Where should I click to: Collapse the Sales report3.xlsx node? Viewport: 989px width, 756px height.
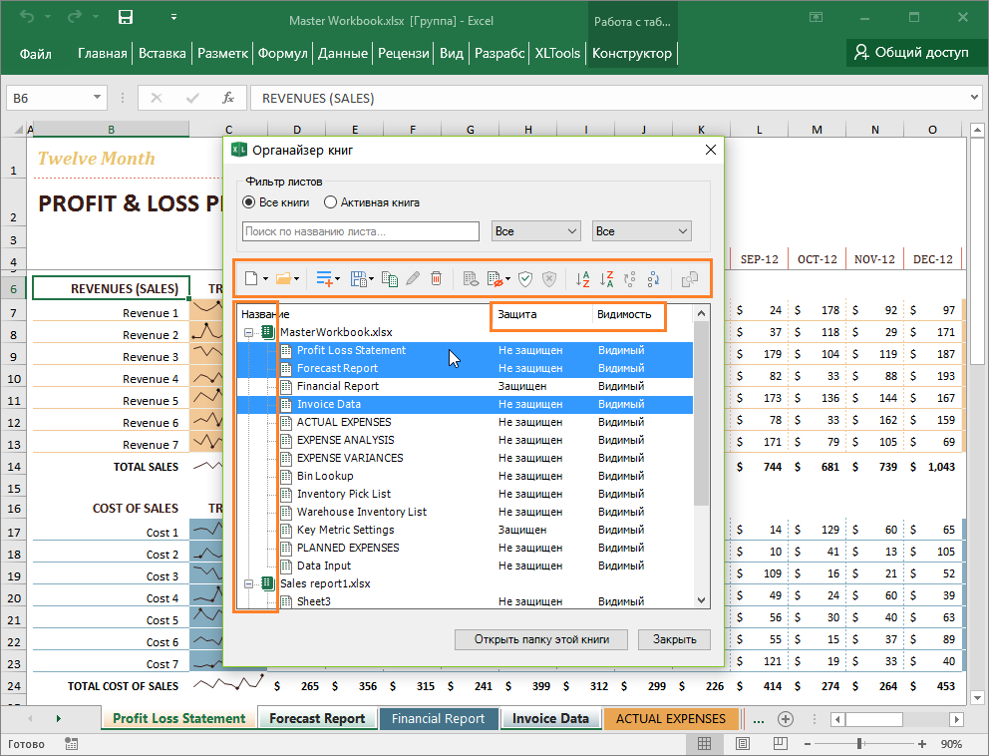click(247, 583)
